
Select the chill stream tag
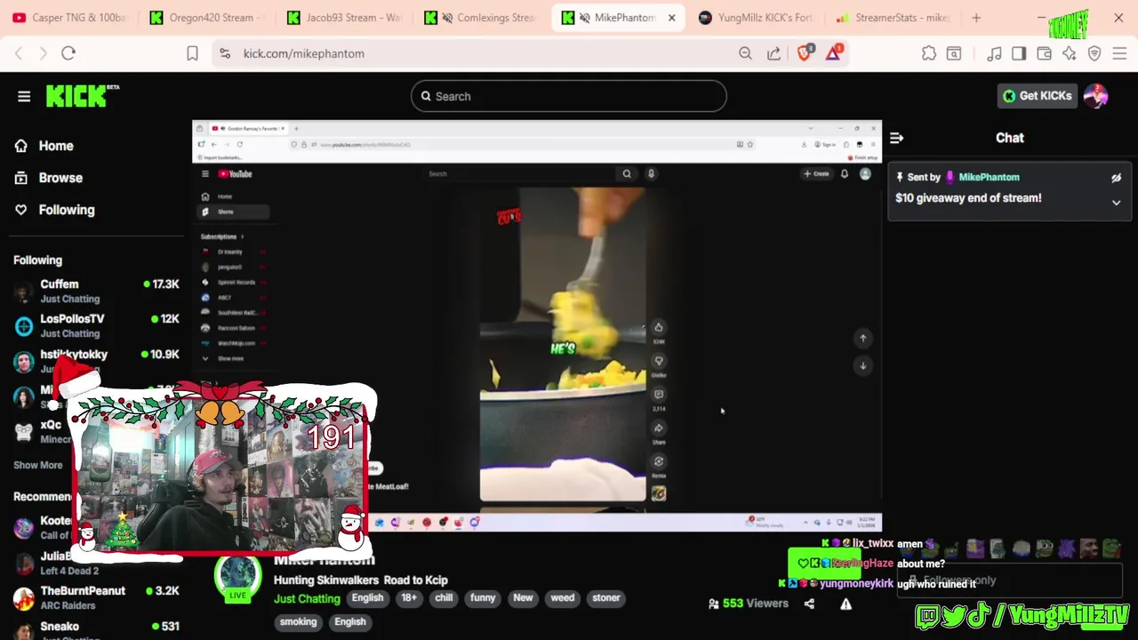(x=444, y=598)
